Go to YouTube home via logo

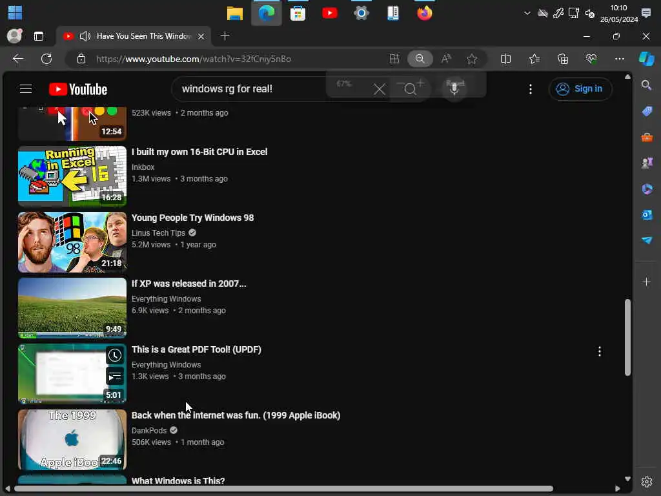point(78,89)
